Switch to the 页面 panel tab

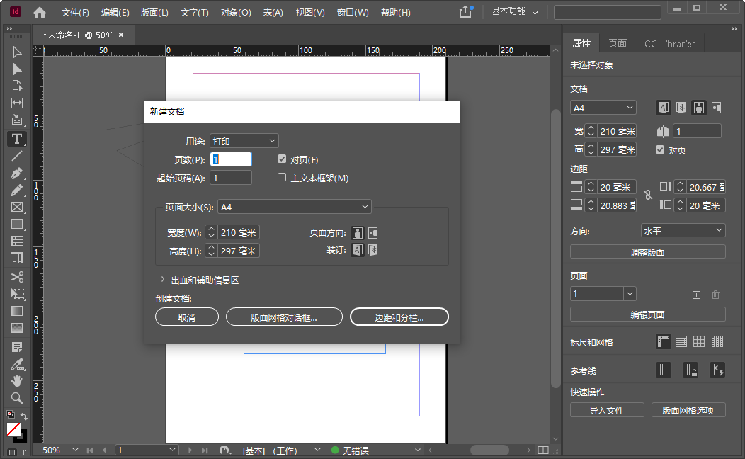617,42
